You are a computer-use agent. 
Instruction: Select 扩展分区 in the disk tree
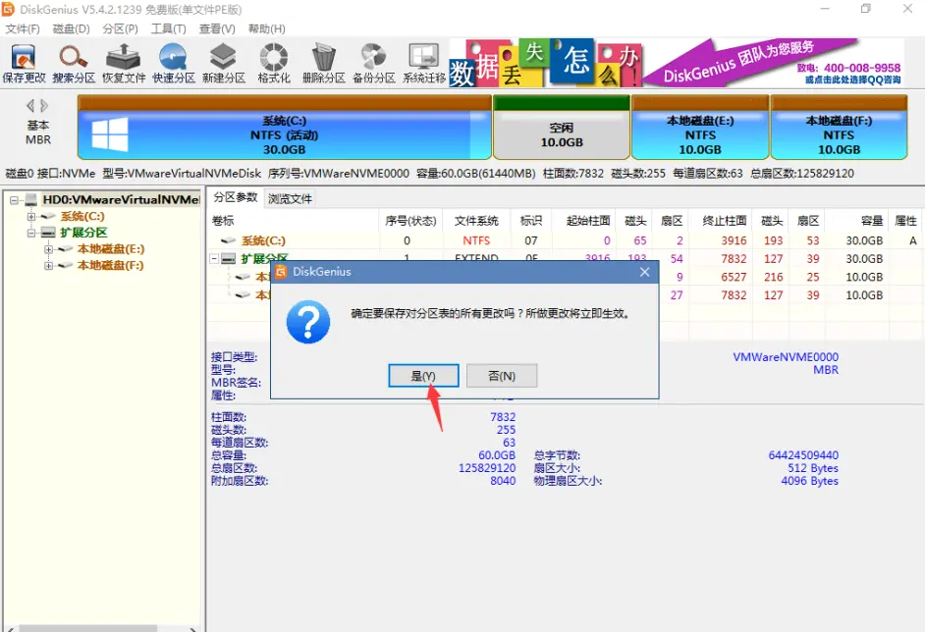click(83, 233)
